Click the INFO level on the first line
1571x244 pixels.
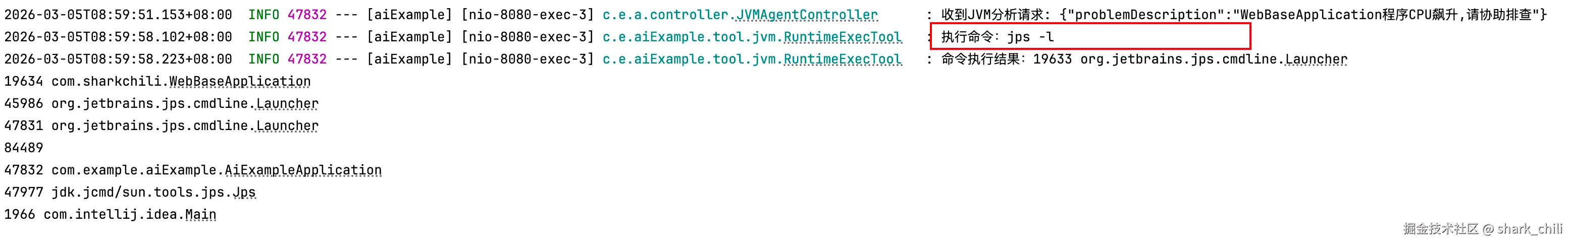coord(264,15)
